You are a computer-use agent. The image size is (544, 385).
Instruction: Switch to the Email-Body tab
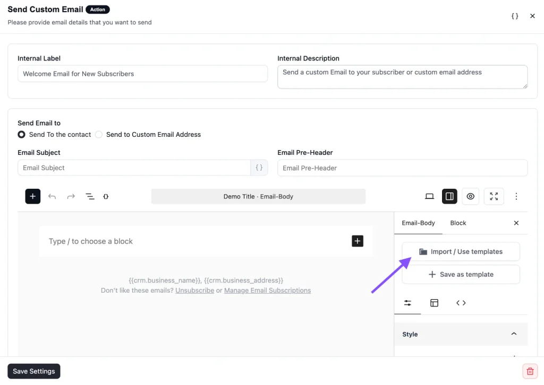point(418,223)
